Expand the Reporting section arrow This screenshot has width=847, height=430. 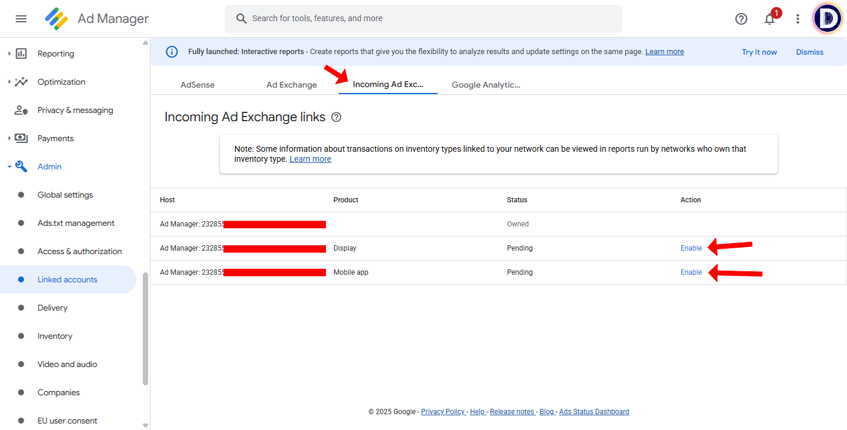pyautogui.click(x=9, y=54)
